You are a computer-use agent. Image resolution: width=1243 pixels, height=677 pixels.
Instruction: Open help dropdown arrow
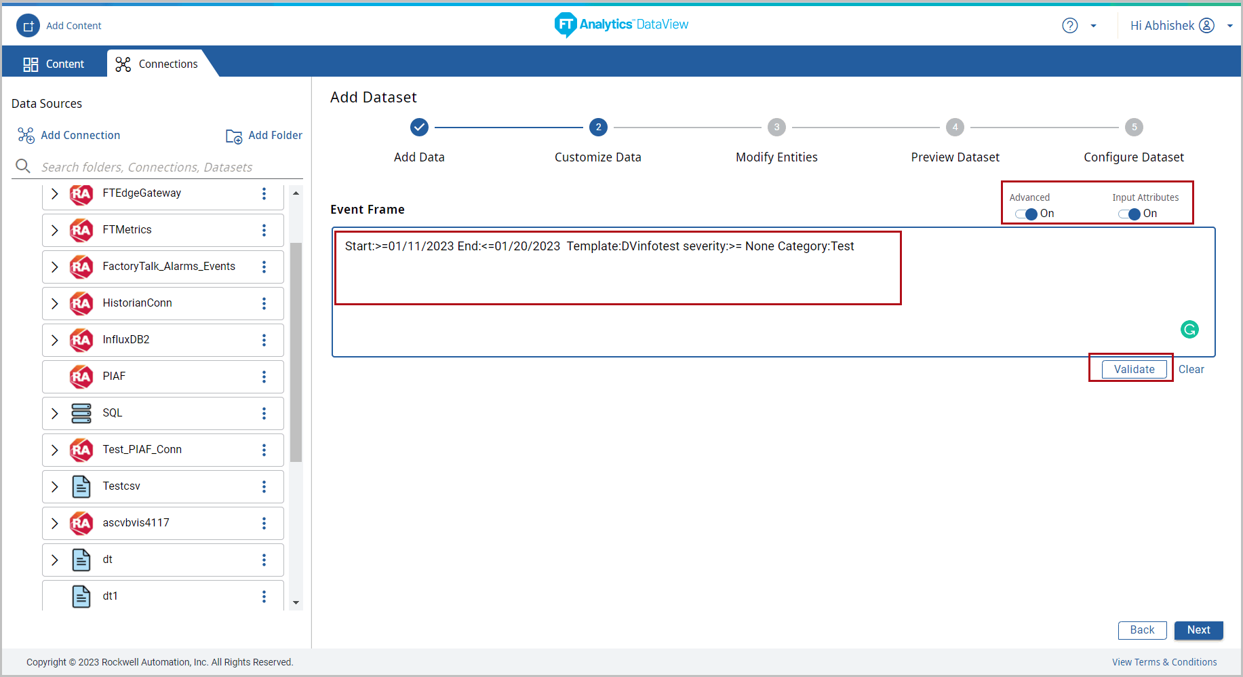[1093, 26]
